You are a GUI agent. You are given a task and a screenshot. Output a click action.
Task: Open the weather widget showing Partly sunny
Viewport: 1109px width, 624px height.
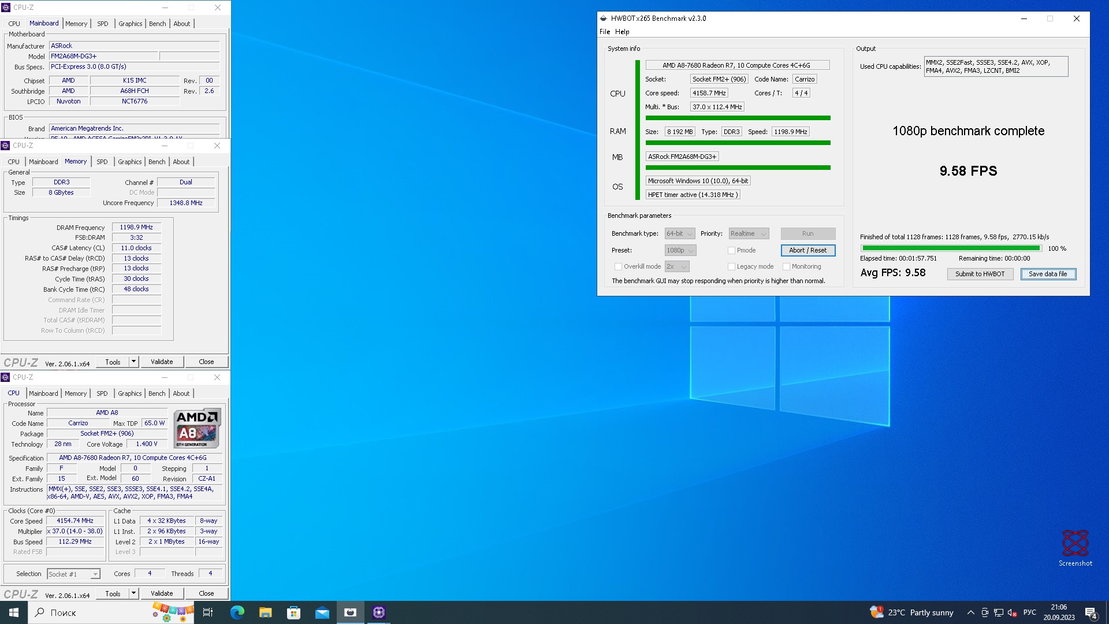click(912, 612)
